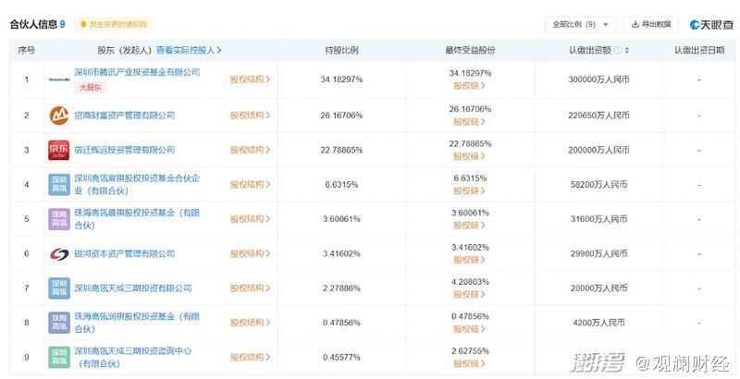Click the green 深圳高瓴 logo in row 9
740x379 pixels.
pos(59,358)
